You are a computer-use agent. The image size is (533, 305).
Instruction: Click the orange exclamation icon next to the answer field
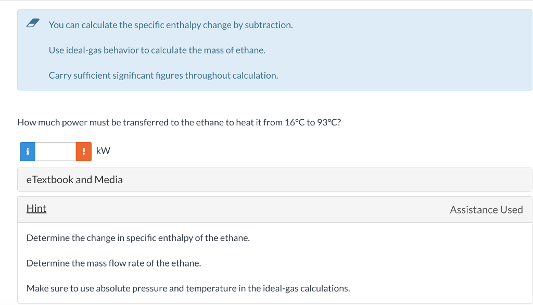click(83, 151)
